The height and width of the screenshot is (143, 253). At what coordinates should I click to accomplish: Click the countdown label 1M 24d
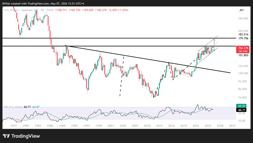[243, 51]
